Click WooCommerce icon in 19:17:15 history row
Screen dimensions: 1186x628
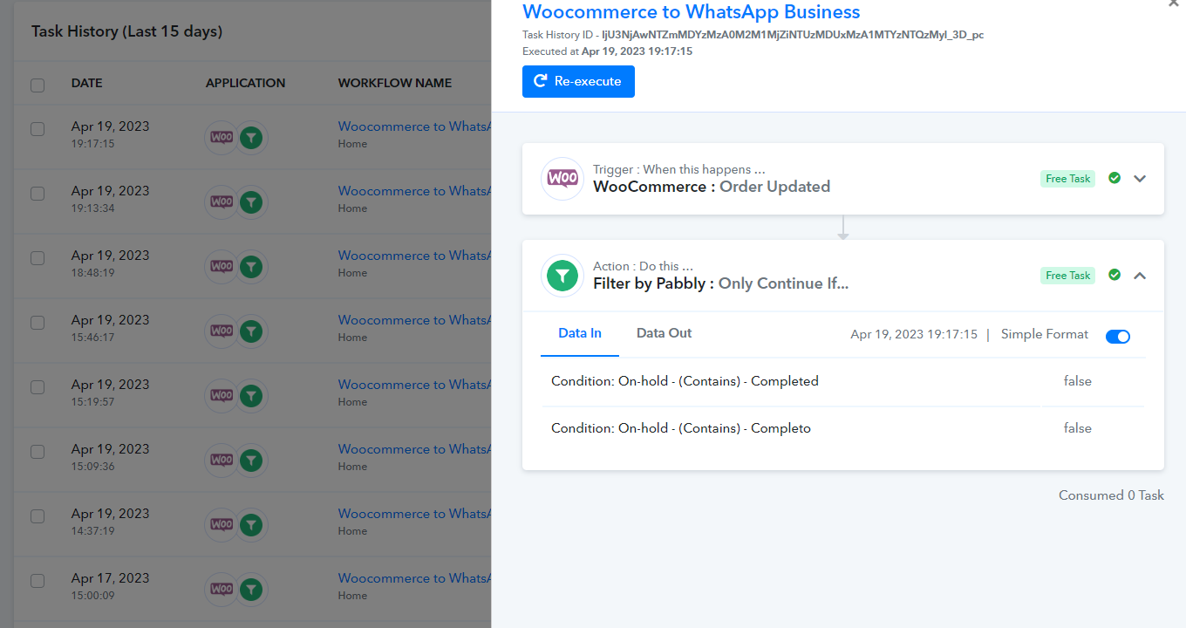pos(222,137)
